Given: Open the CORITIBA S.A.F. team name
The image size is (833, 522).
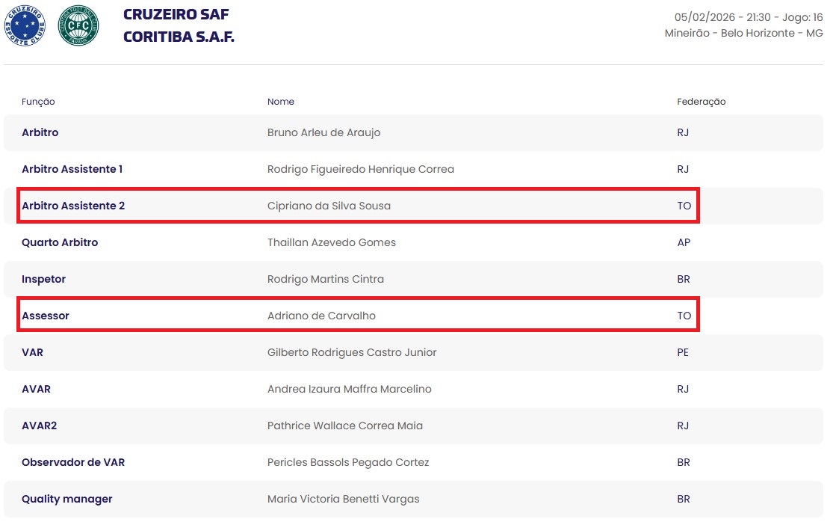Looking at the screenshot, I should click(179, 37).
